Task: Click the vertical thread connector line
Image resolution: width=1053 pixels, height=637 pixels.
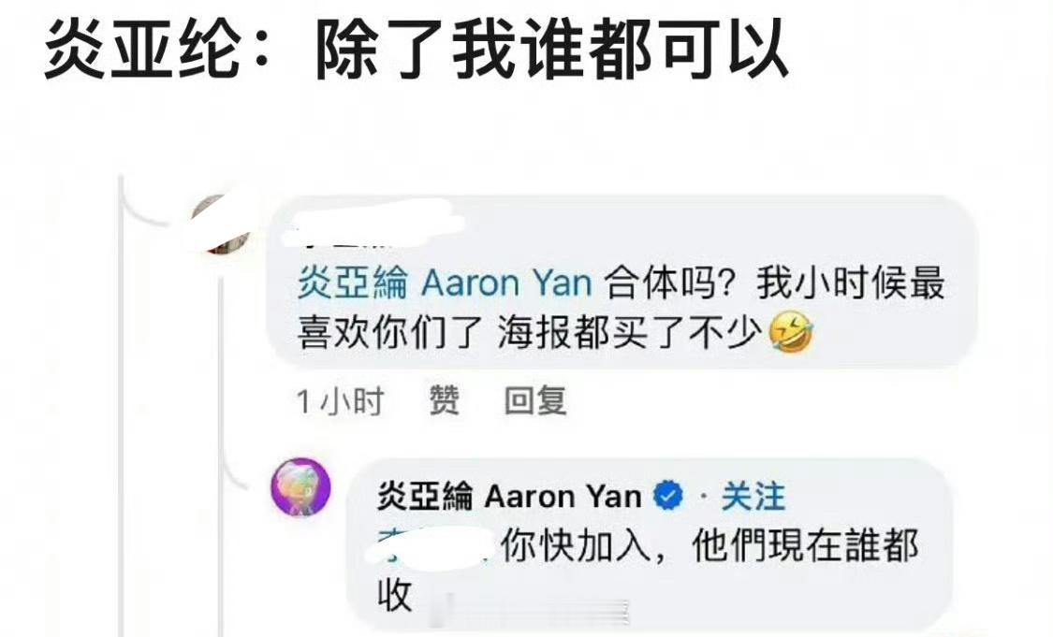Action: pos(122,405)
